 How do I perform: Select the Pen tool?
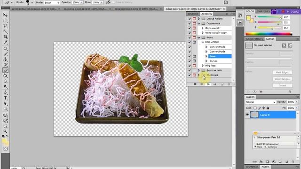tap(5, 93)
